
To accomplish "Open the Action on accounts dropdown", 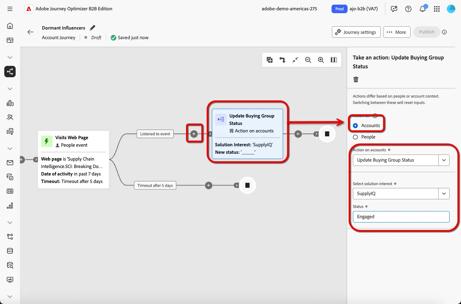I will click(401, 160).
